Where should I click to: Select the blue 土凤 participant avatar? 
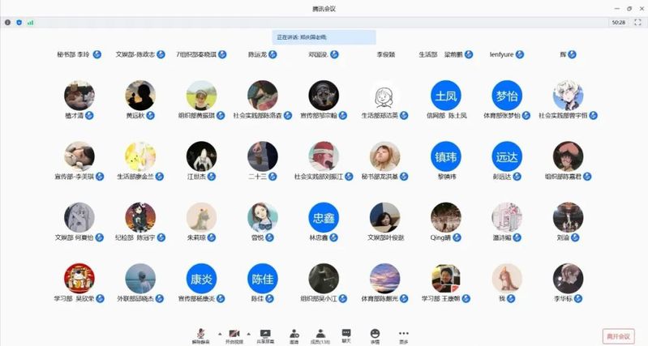[x=445, y=96]
